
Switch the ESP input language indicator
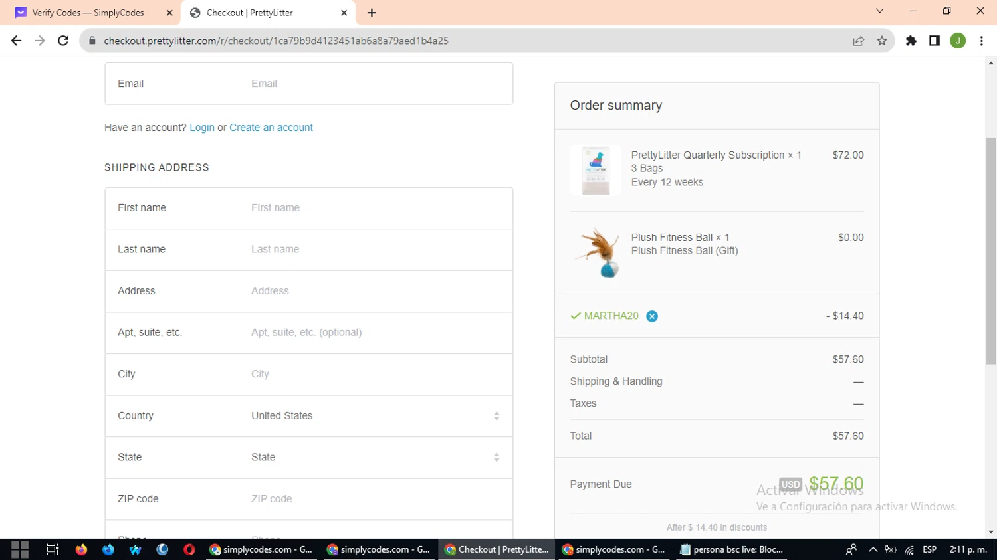click(x=929, y=549)
